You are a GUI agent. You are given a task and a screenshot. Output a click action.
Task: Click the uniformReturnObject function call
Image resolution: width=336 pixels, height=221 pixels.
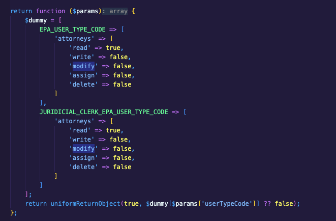coord(85,203)
